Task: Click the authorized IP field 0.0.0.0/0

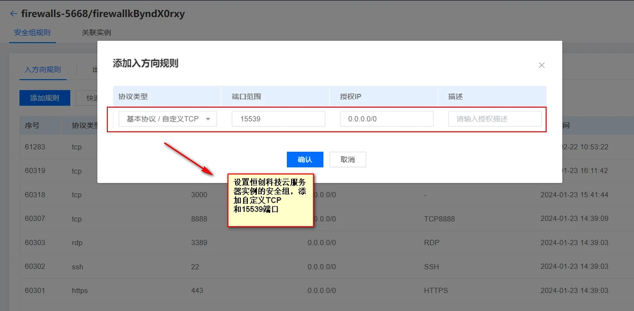Action: coord(387,119)
